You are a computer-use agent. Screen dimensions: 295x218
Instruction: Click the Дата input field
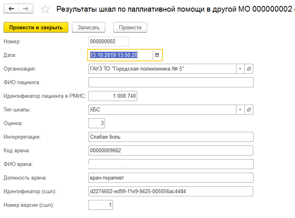coord(120,55)
